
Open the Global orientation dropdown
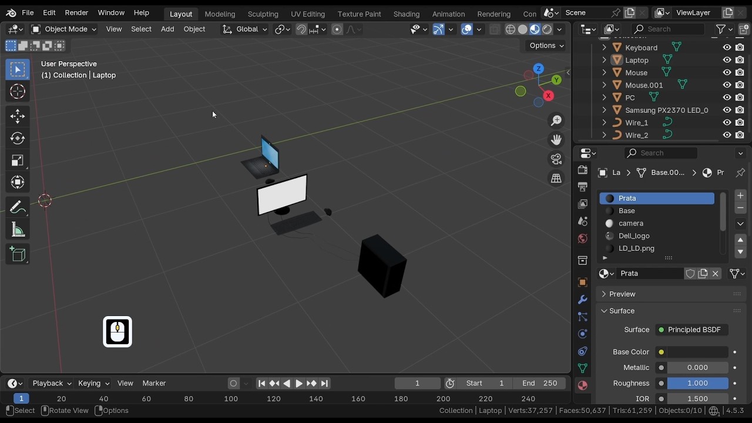point(244,29)
